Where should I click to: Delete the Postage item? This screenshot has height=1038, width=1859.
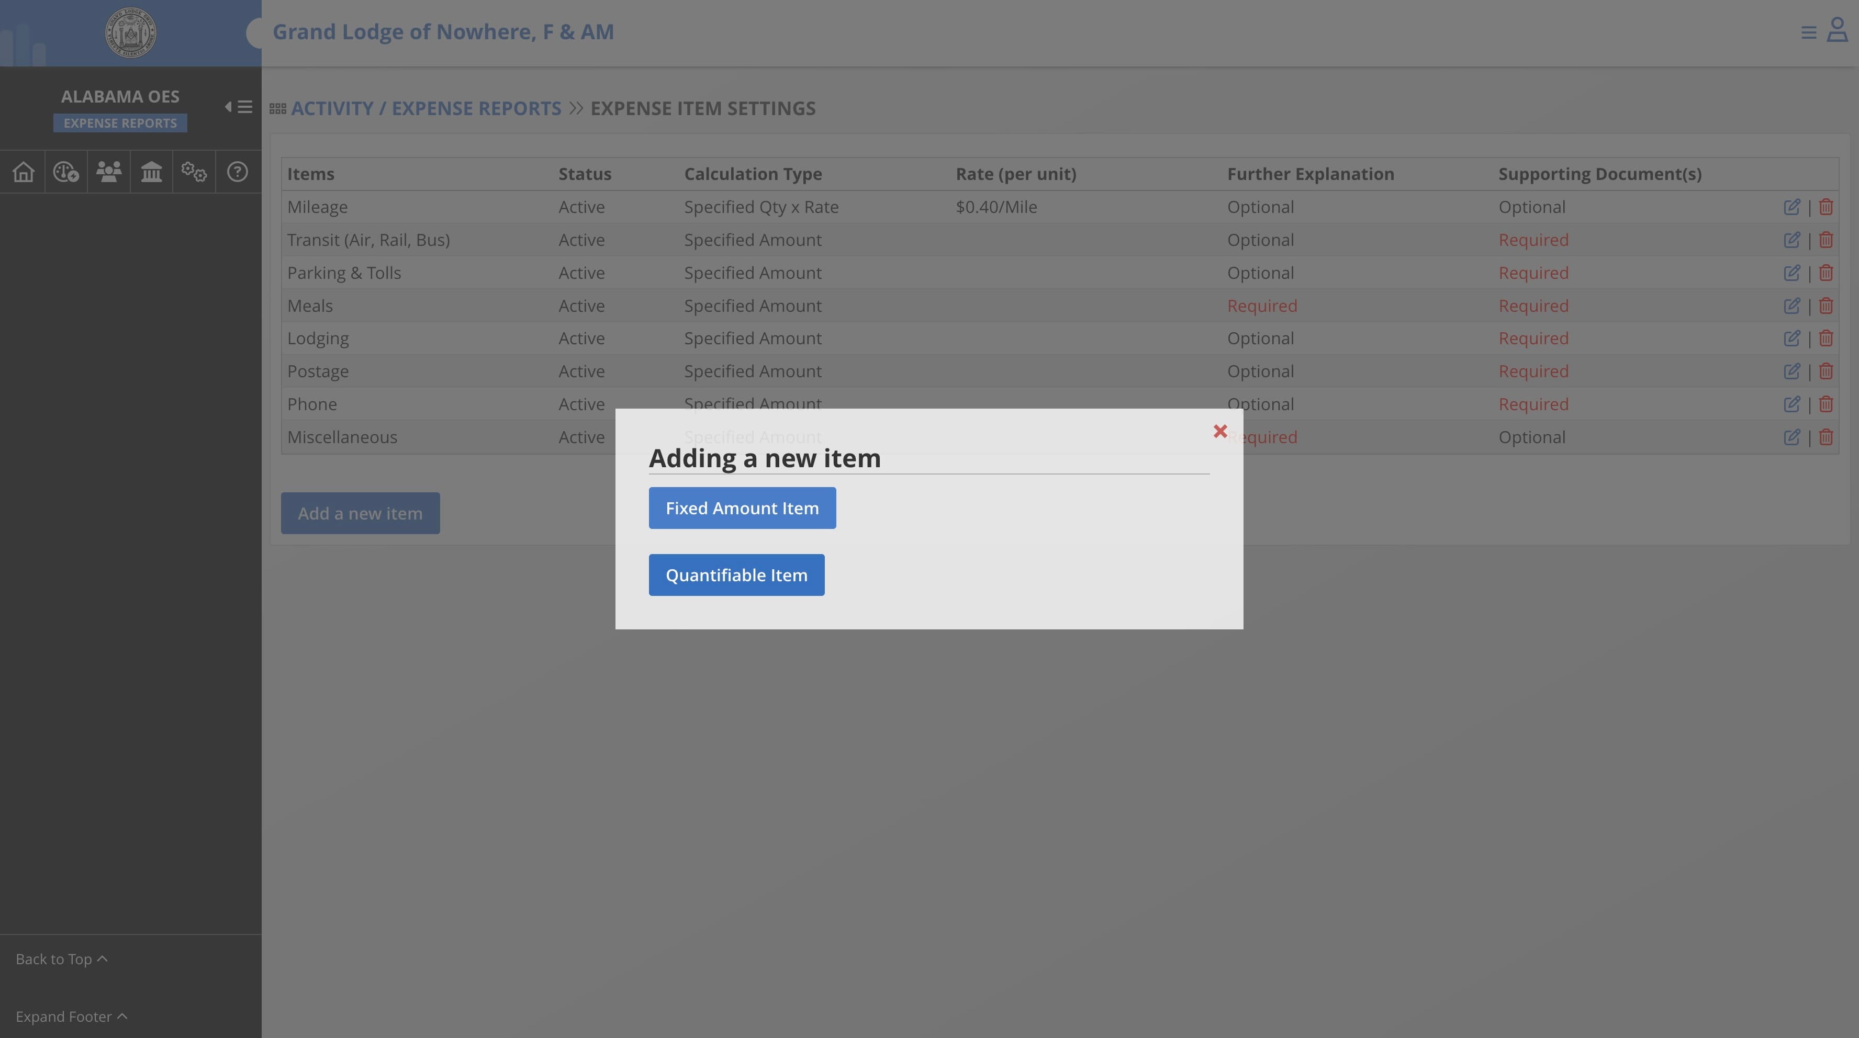(x=1826, y=371)
